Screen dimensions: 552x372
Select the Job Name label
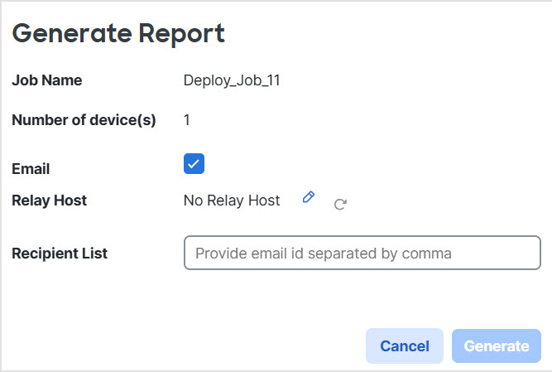click(x=46, y=80)
